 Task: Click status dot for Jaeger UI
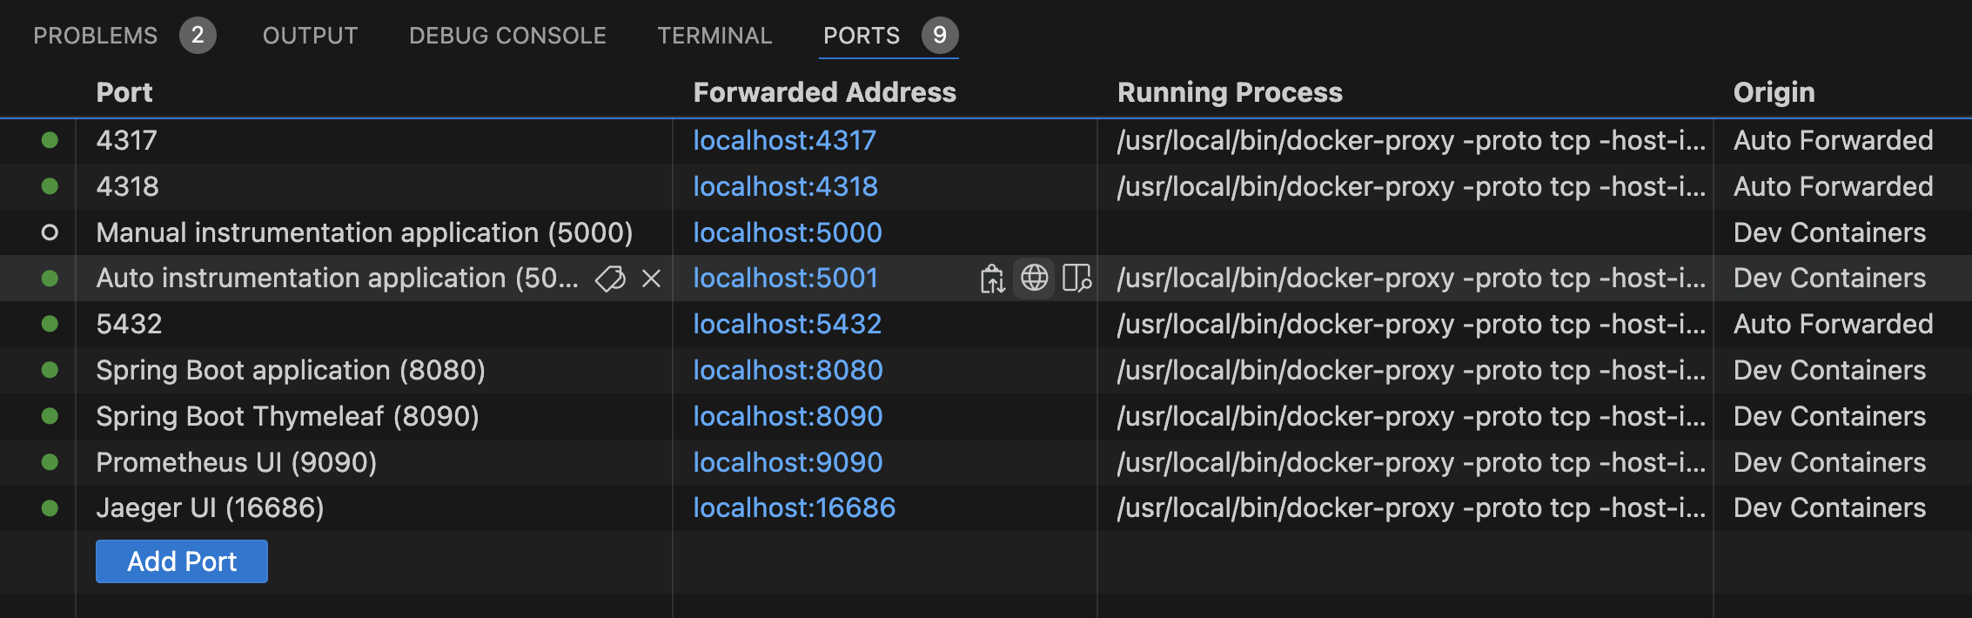click(50, 508)
